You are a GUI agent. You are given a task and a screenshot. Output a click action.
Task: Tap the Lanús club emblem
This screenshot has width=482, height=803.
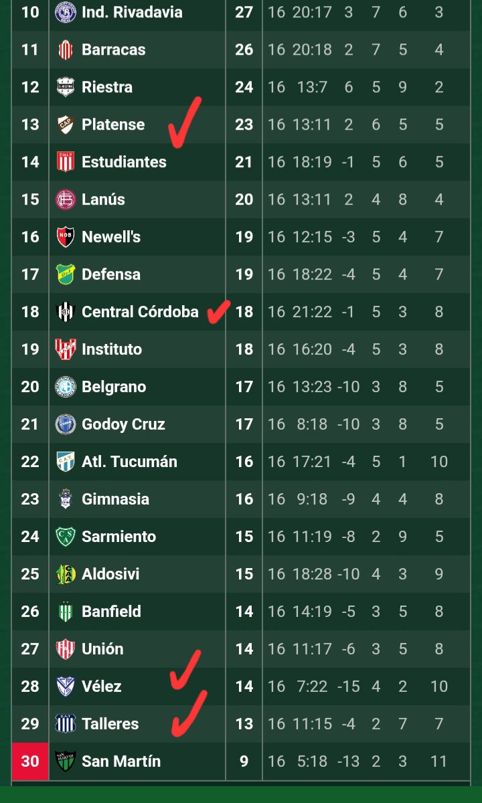[66, 199]
